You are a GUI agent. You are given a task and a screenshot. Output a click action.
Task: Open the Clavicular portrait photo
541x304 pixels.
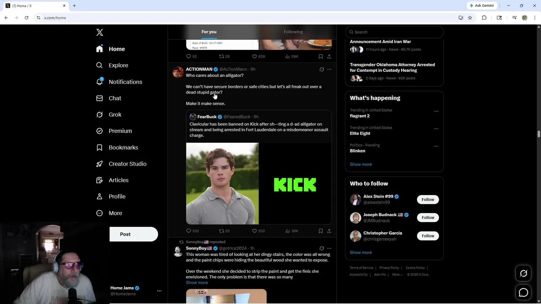(x=222, y=184)
